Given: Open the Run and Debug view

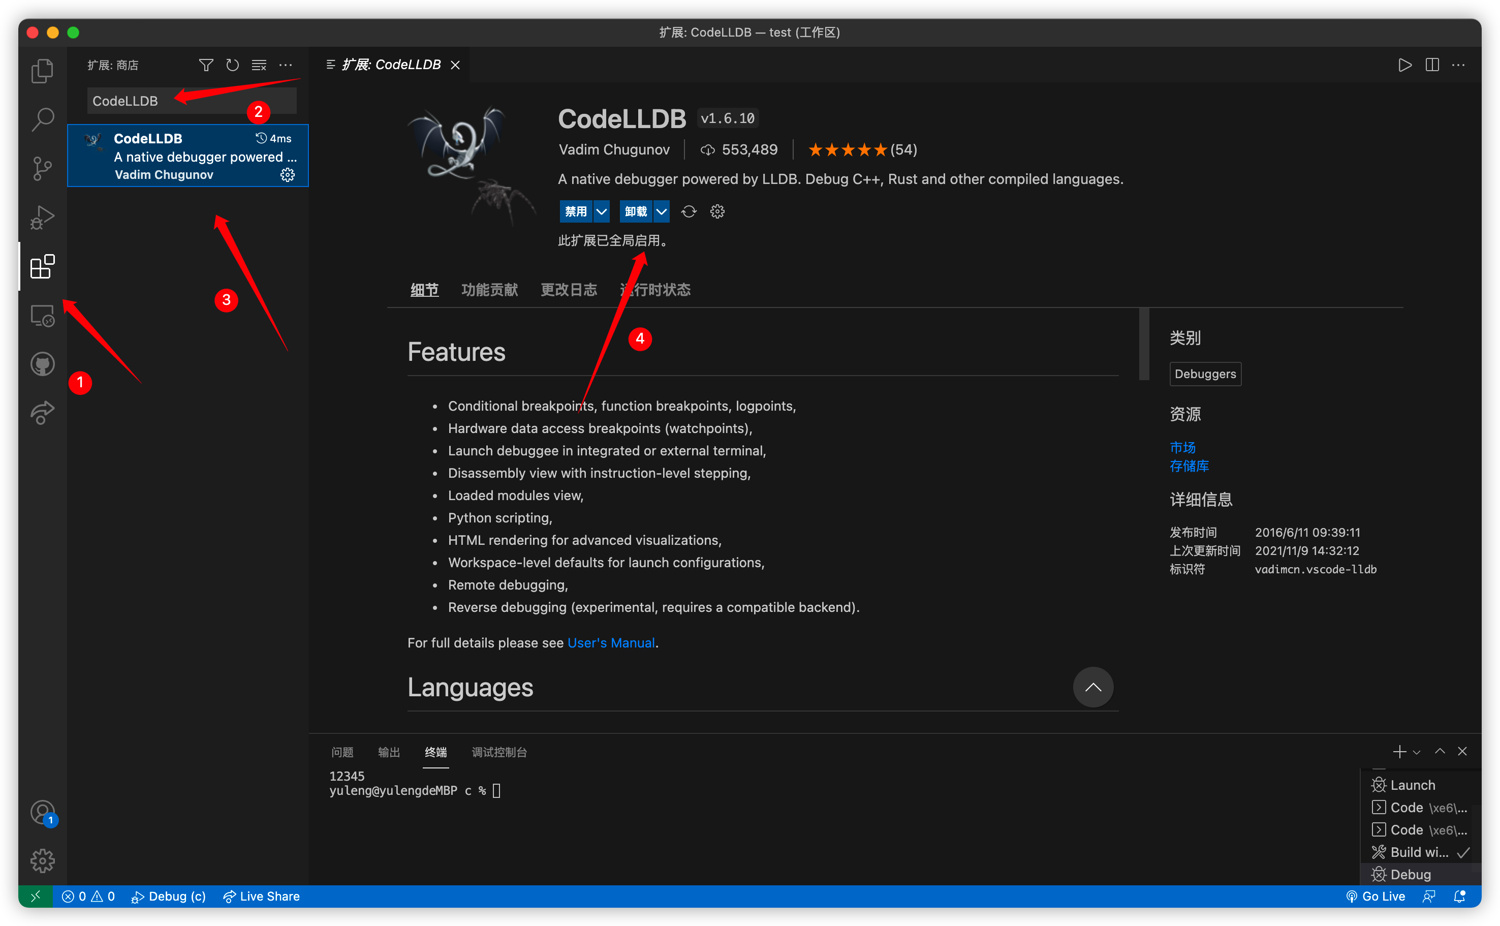Looking at the screenshot, I should [x=42, y=217].
